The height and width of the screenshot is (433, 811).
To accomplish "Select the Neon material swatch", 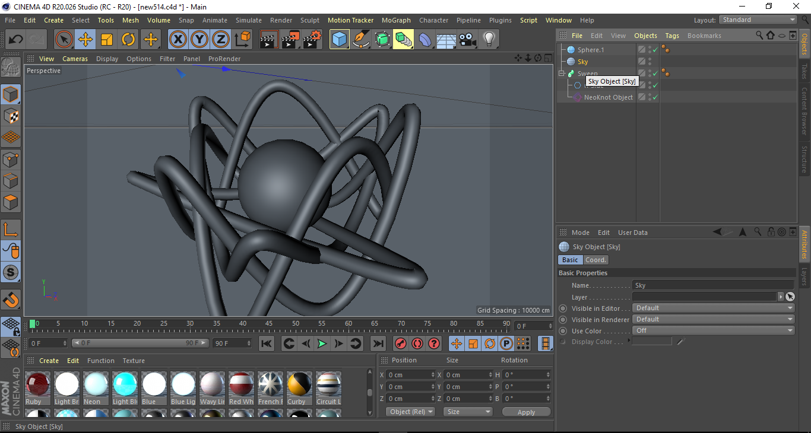I will click(x=96, y=384).
